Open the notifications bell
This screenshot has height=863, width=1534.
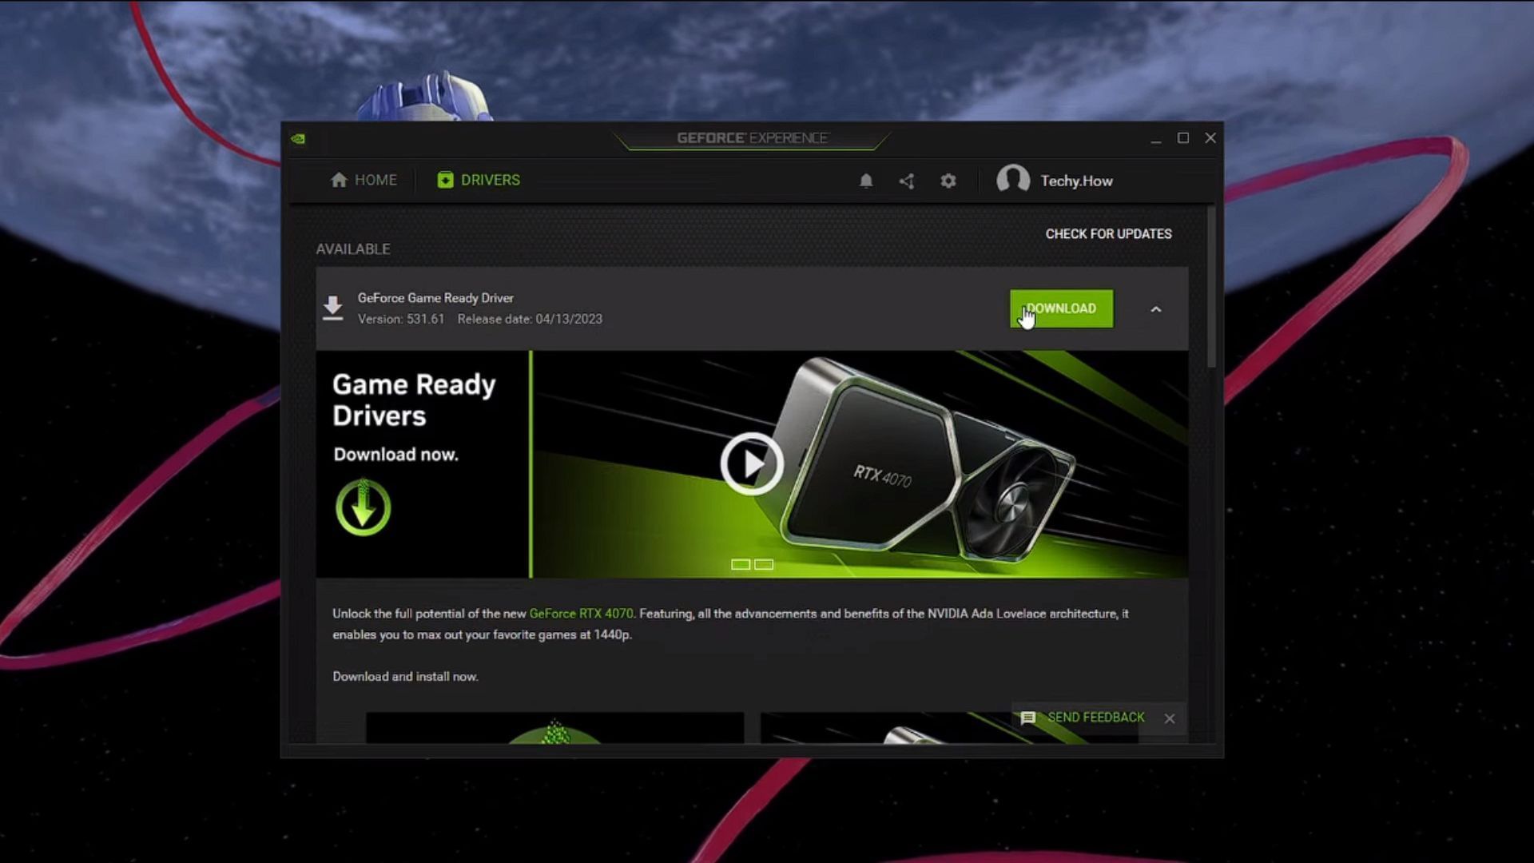click(866, 181)
